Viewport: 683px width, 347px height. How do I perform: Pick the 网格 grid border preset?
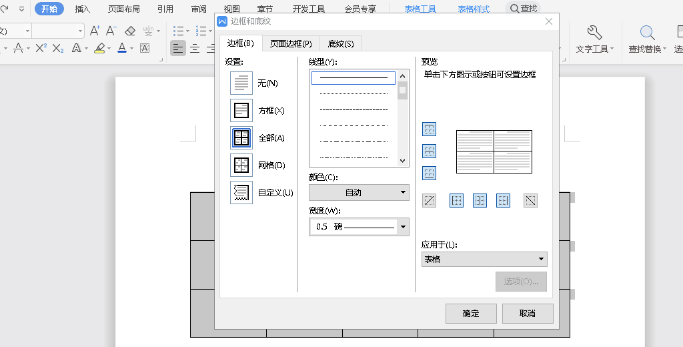pyautogui.click(x=241, y=165)
